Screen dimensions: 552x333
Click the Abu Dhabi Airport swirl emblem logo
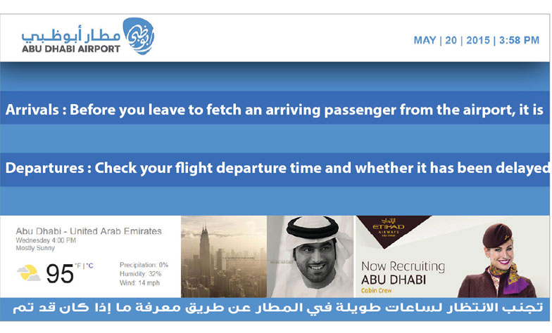138,37
